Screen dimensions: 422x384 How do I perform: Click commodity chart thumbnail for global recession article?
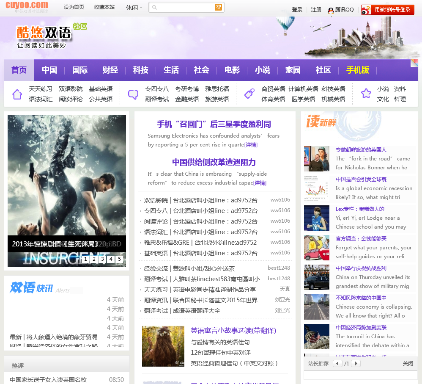[x=317, y=188]
